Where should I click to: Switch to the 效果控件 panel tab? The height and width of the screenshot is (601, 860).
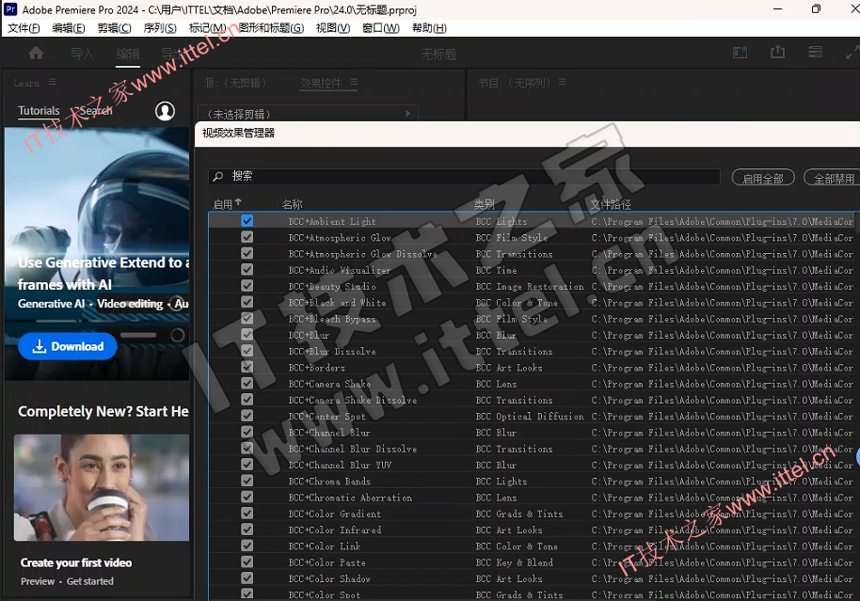click(x=321, y=83)
